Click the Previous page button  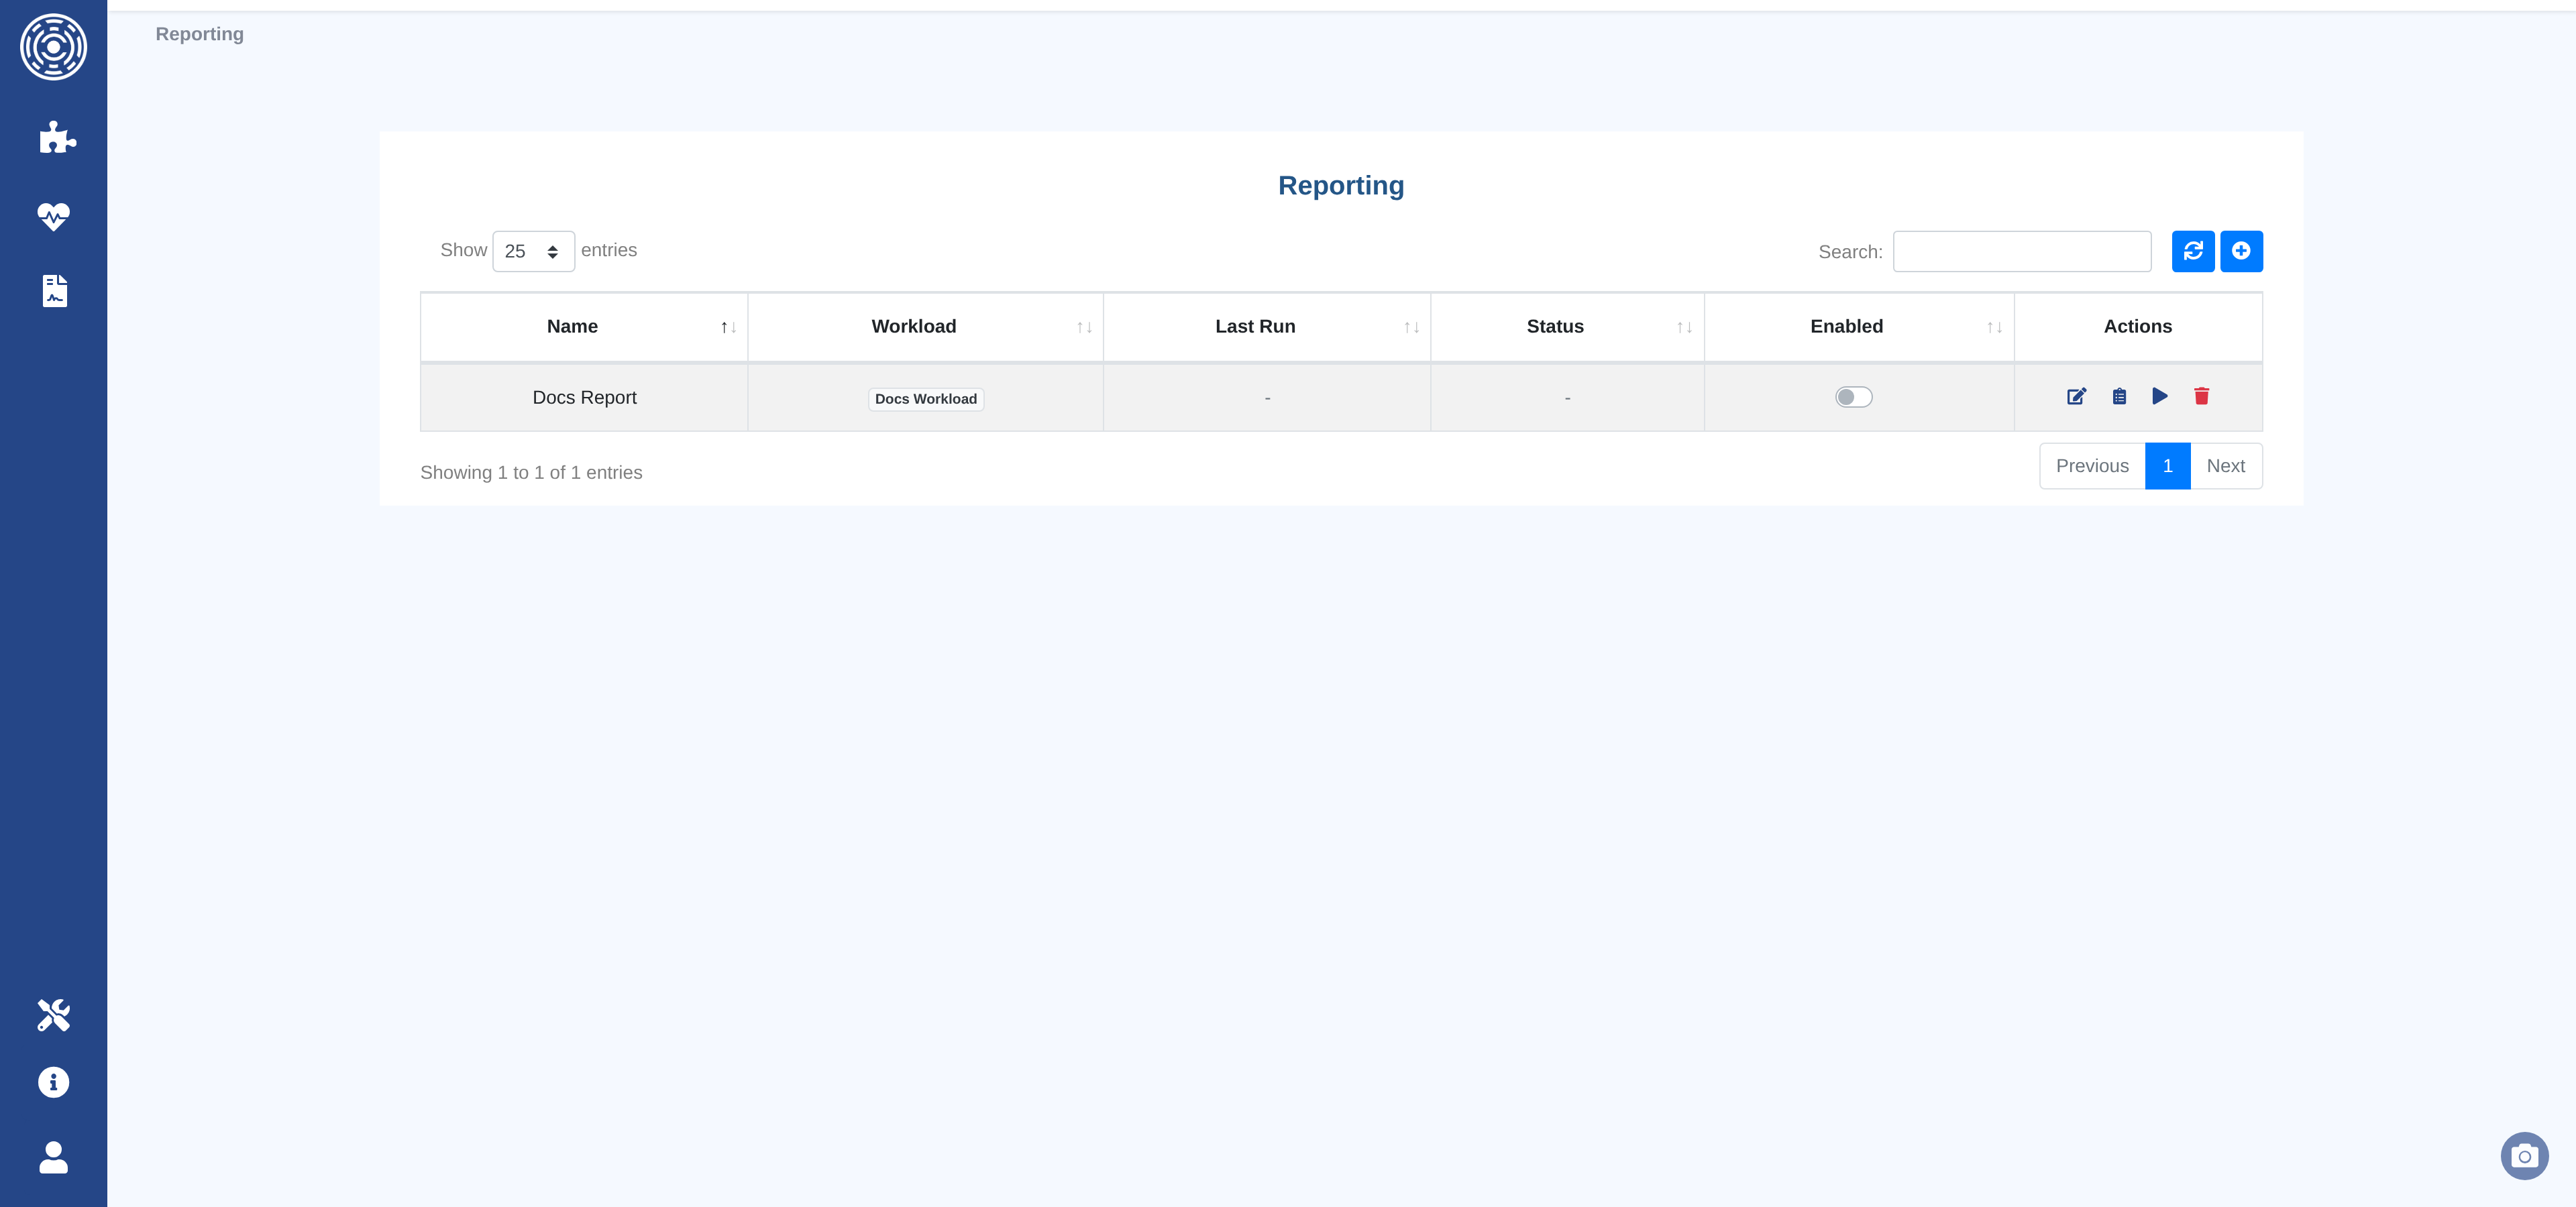(2092, 465)
